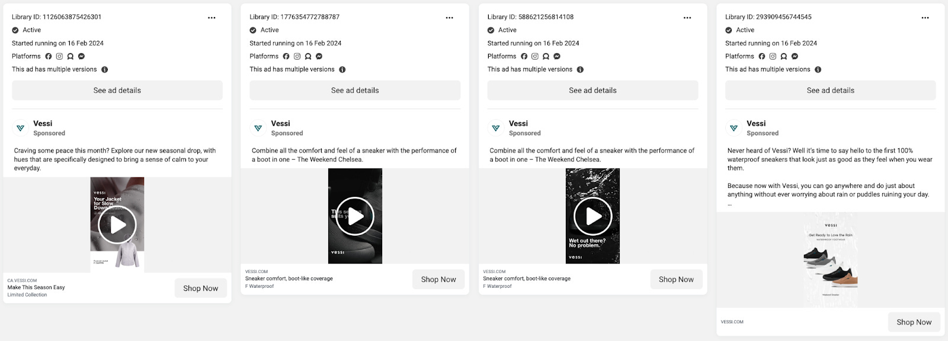The width and height of the screenshot is (948, 341).
Task: Play video in ad 1776354772788787
Action: coord(355,216)
